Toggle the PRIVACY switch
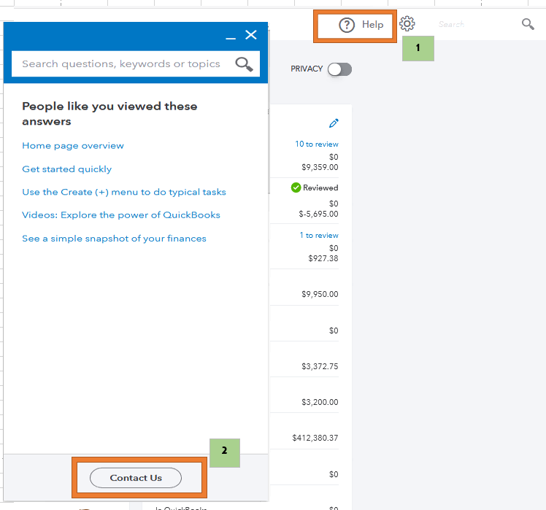 click(x=339, y=69)
